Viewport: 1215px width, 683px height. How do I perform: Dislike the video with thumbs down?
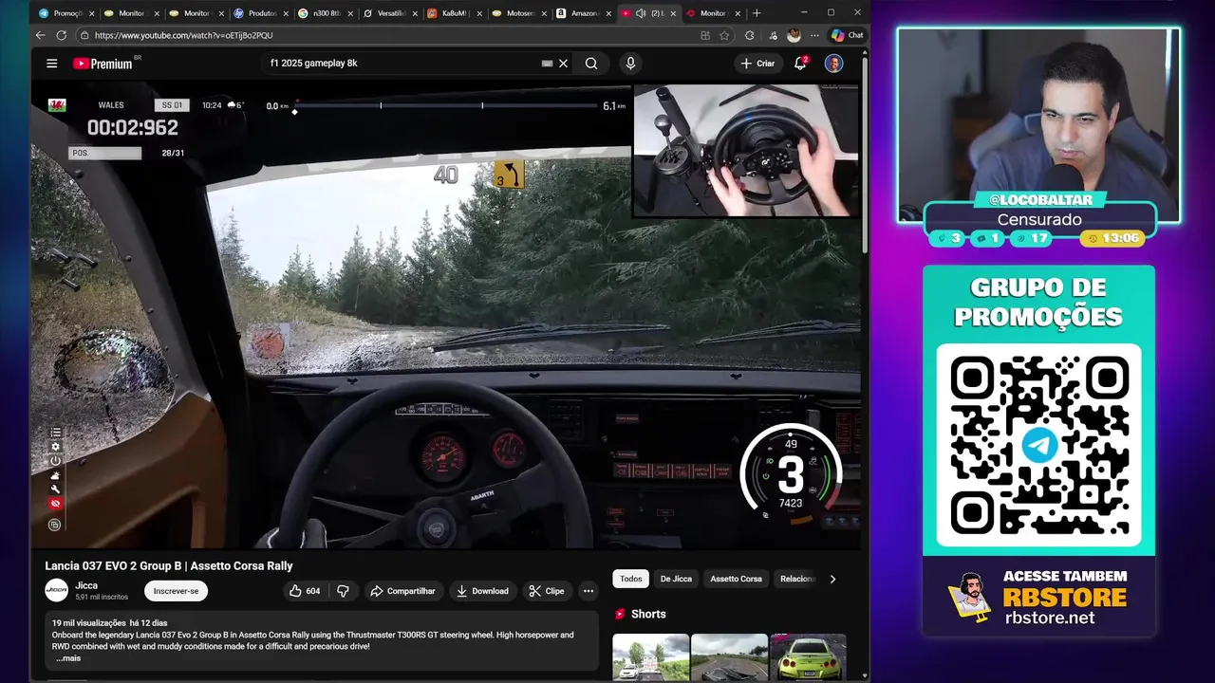coord(343,591)
